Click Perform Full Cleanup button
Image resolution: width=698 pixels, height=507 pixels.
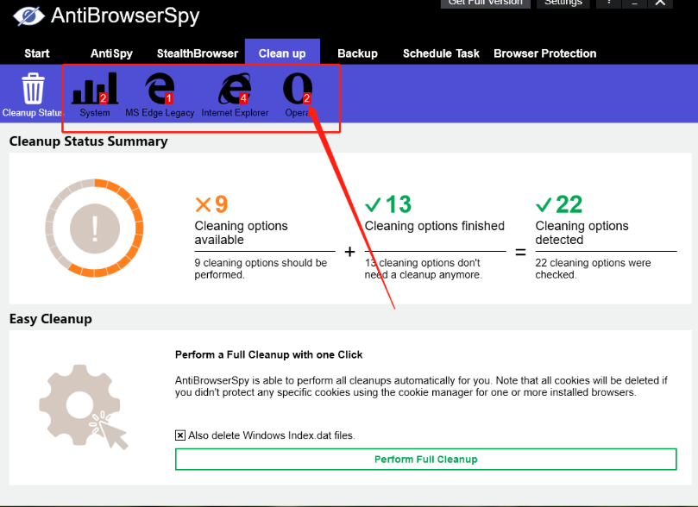tap(426, 459)
